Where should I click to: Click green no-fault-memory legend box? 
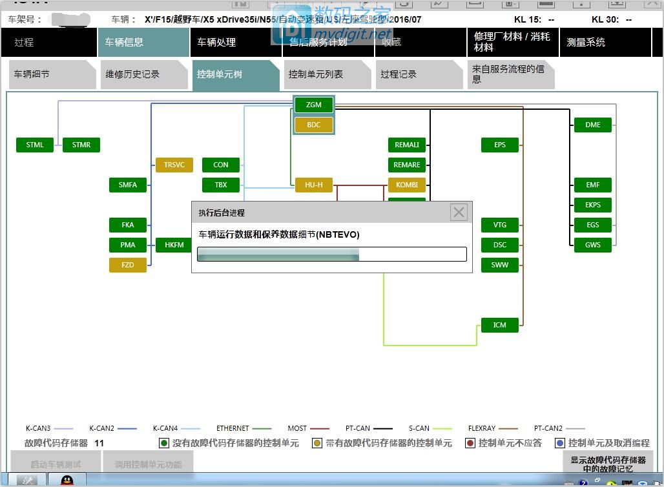click(164, 443)
